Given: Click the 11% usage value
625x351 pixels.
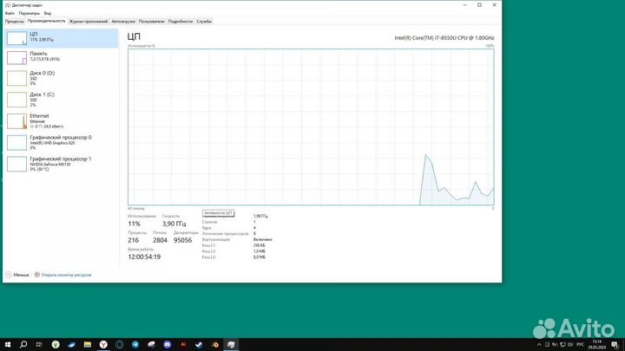Looking at the screenshot, I should tap(135, 224).
